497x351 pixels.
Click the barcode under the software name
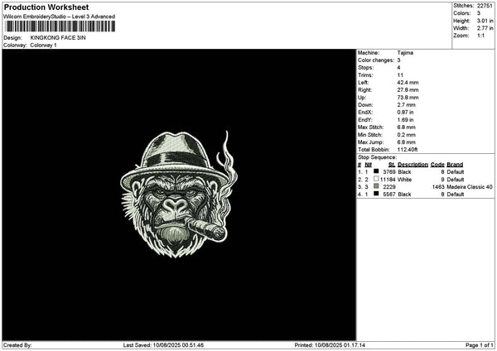[60, 26]
